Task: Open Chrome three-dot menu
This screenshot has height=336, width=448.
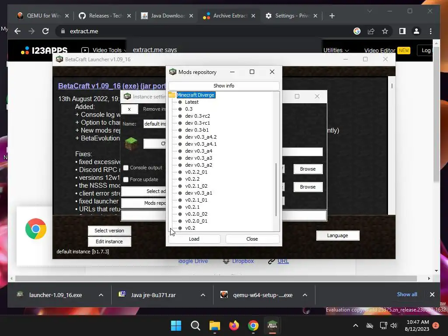Action: [430, 31]
